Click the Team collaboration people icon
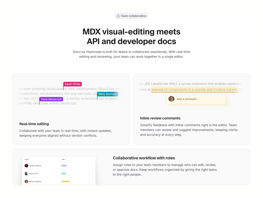 [x=118, y=16]
